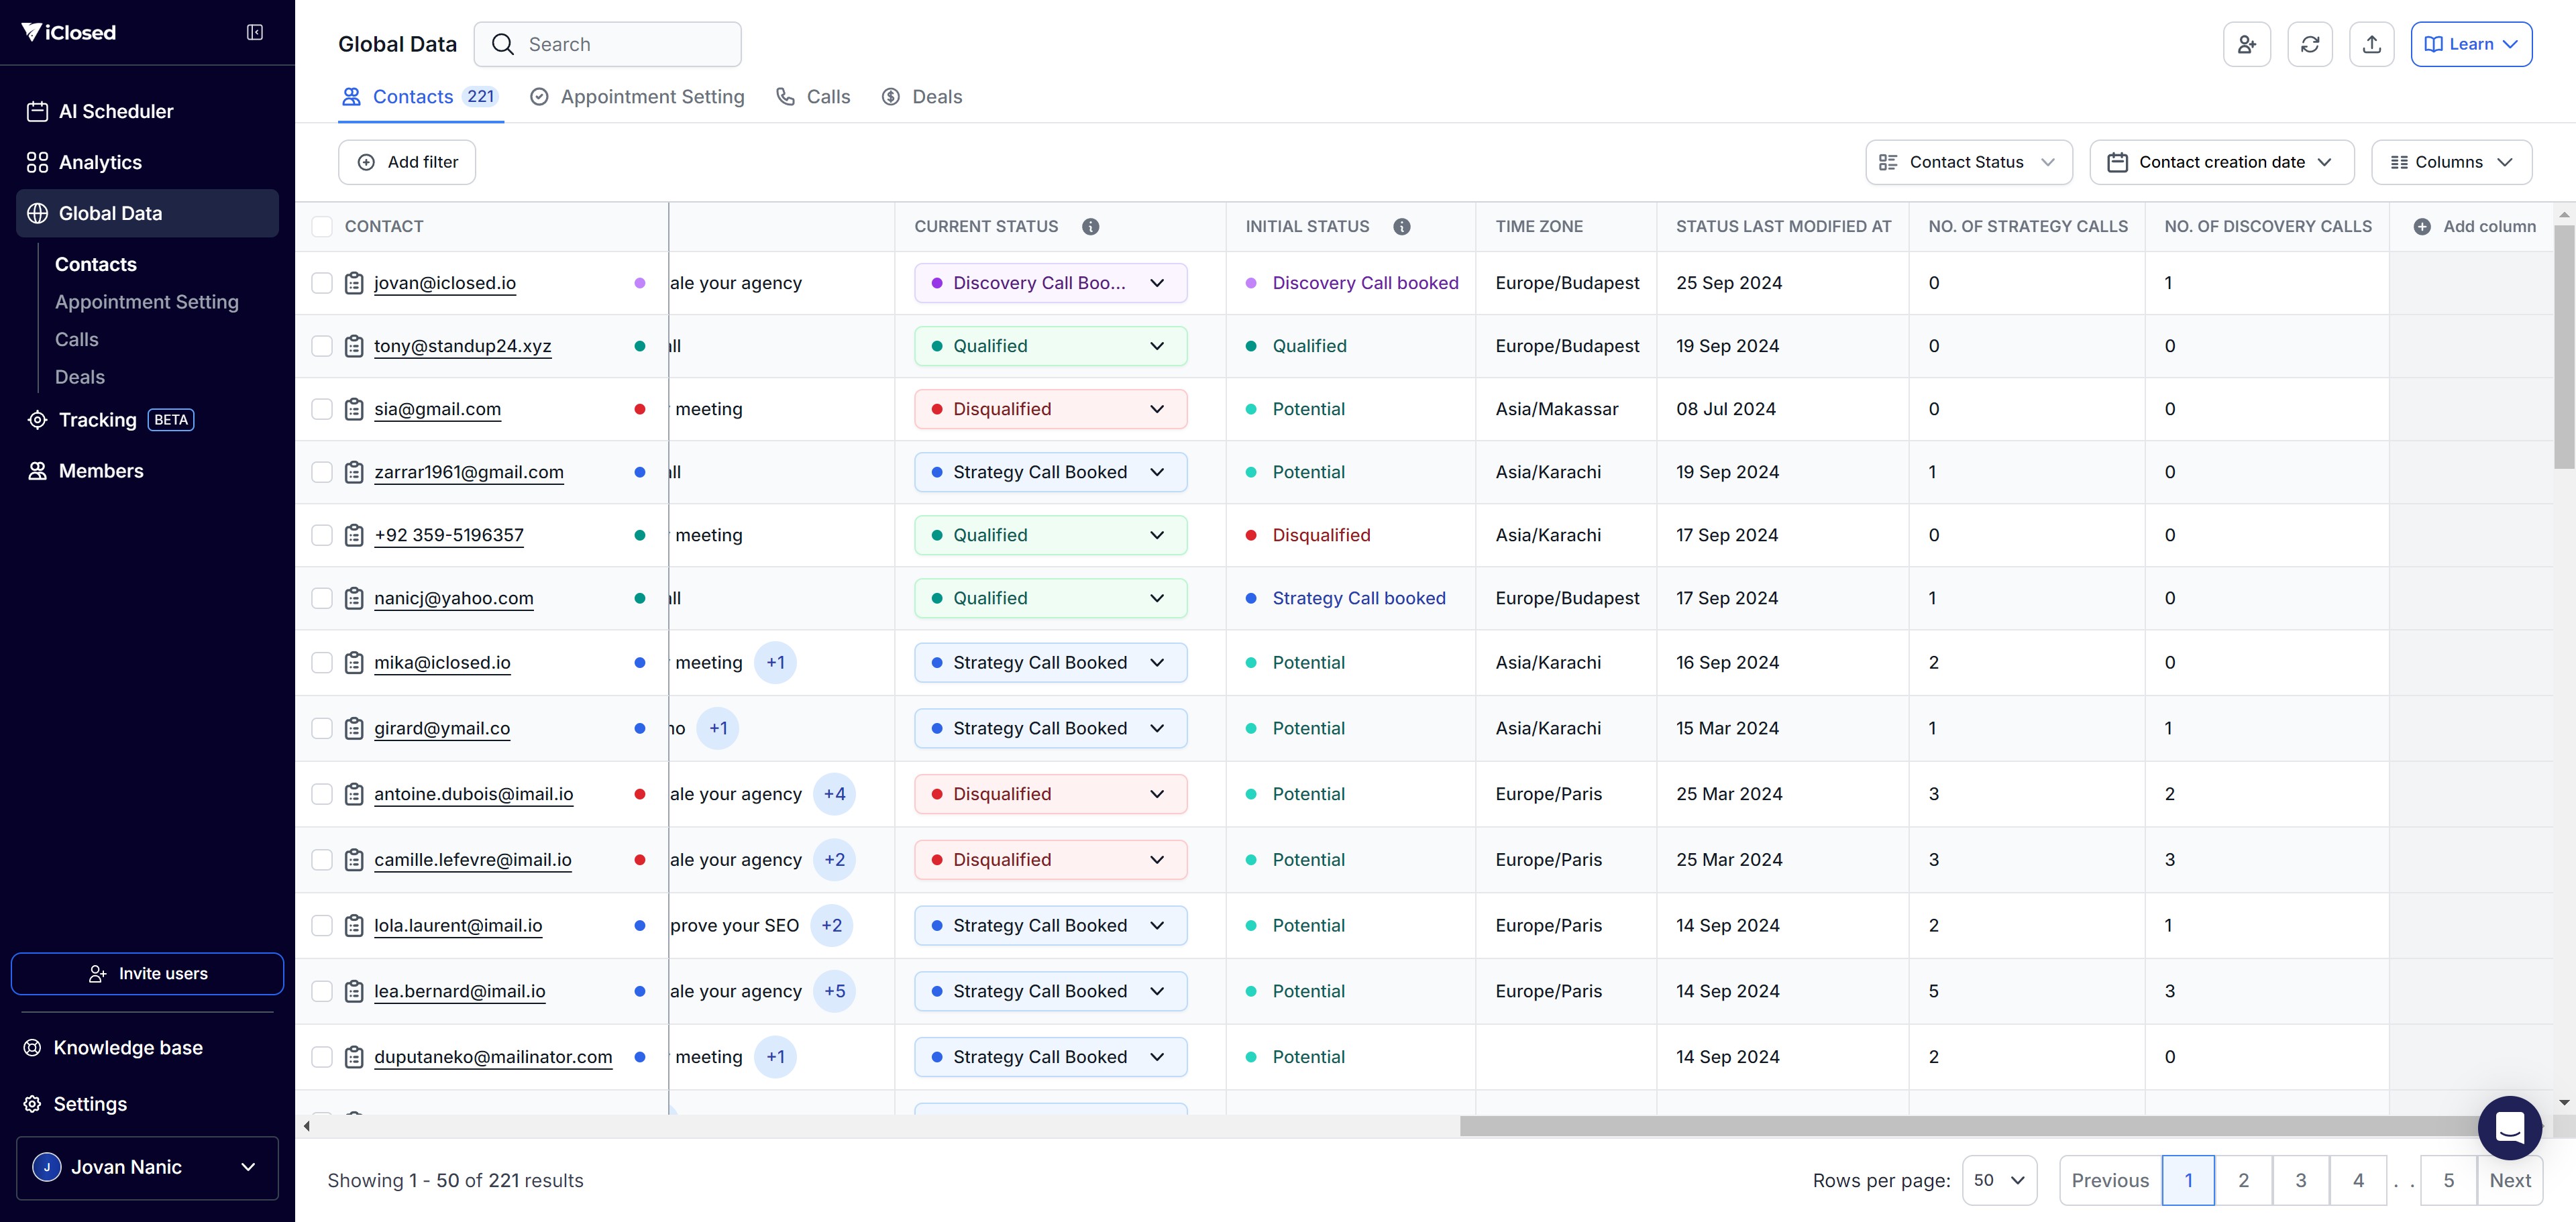The height and width of the screenshot is (1222, 2576).
Task: Select the mika@iclosed.io row checkbox
Action: pos(322,663)
